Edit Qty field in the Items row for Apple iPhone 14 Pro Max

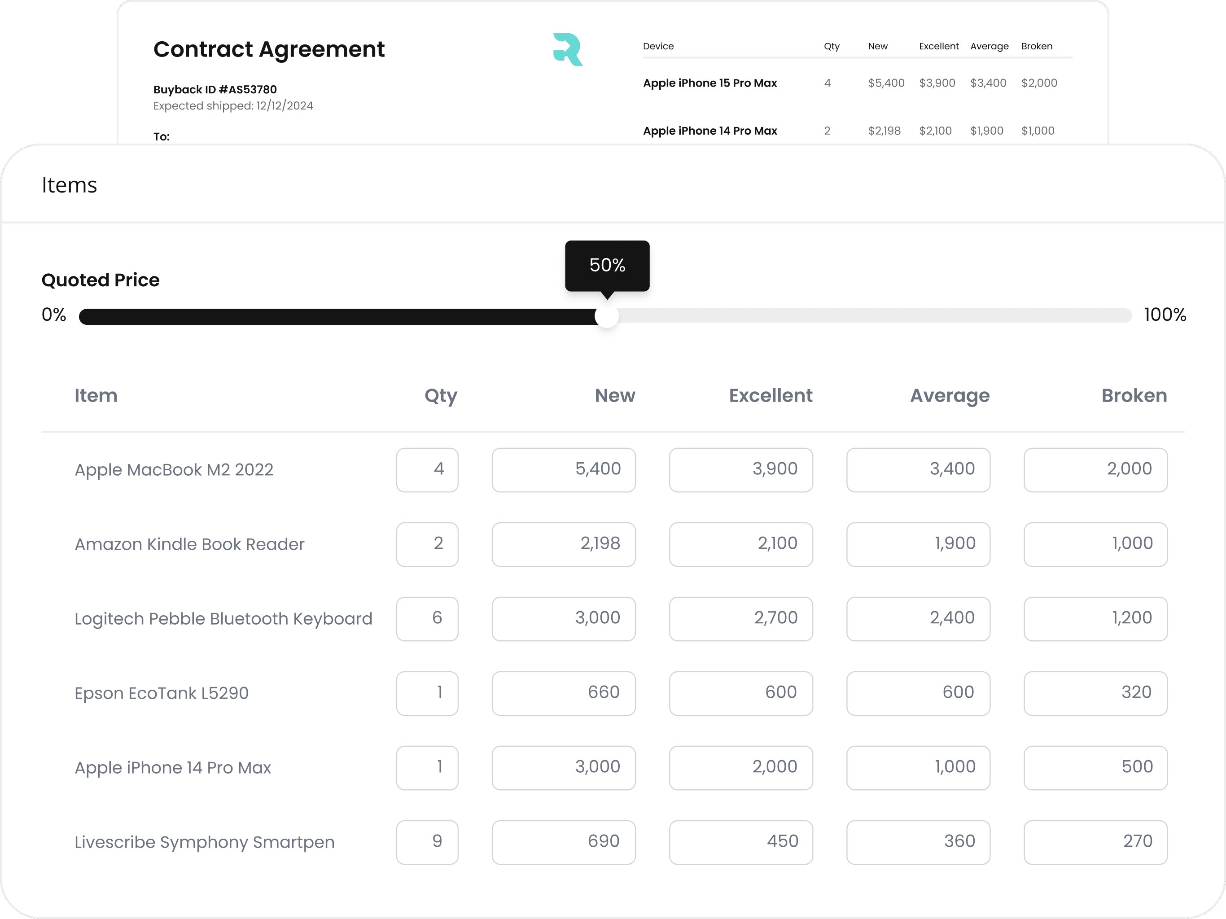[x=427, y=768]
